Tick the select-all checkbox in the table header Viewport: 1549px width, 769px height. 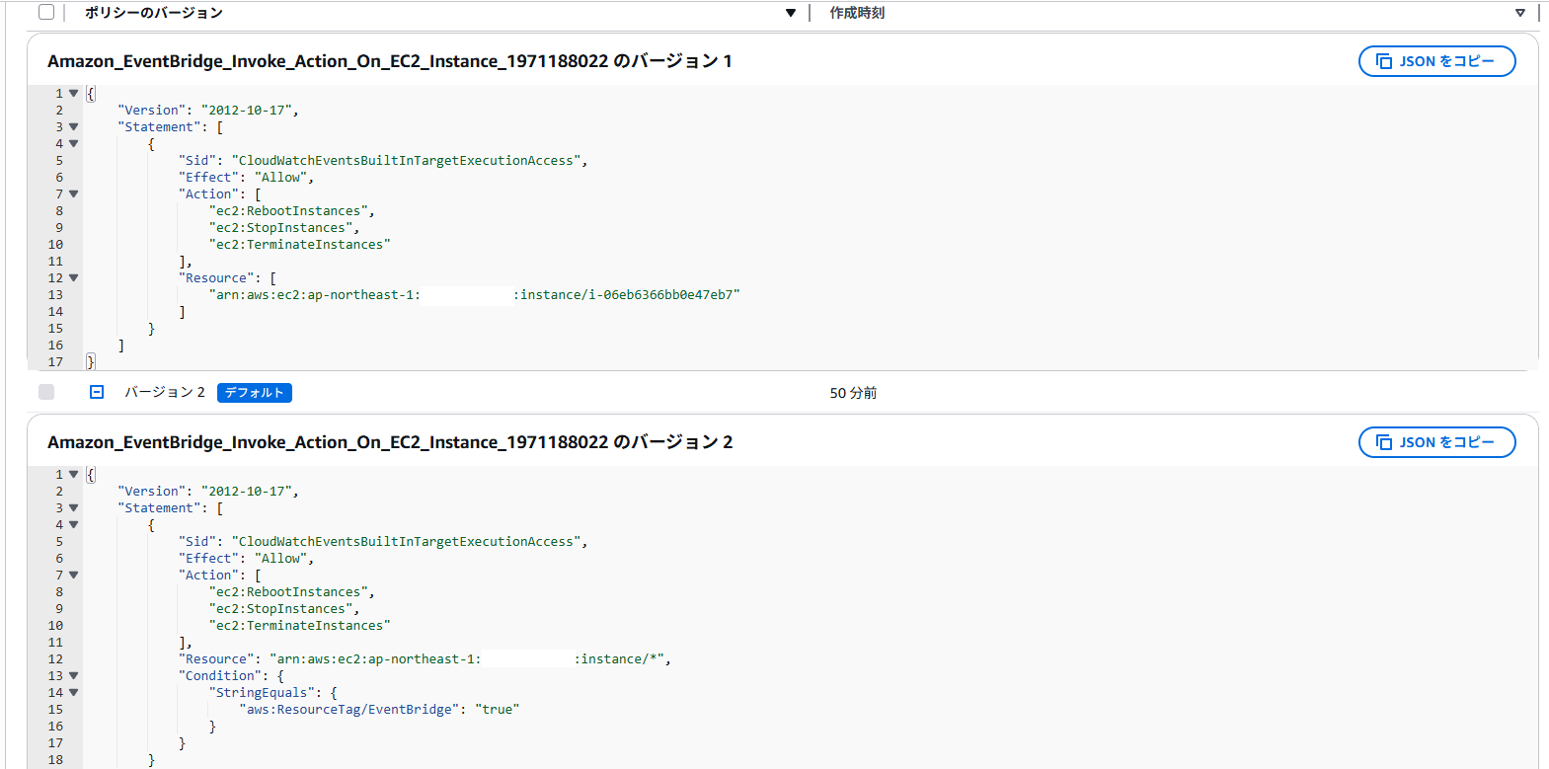(x=46, y=13)
